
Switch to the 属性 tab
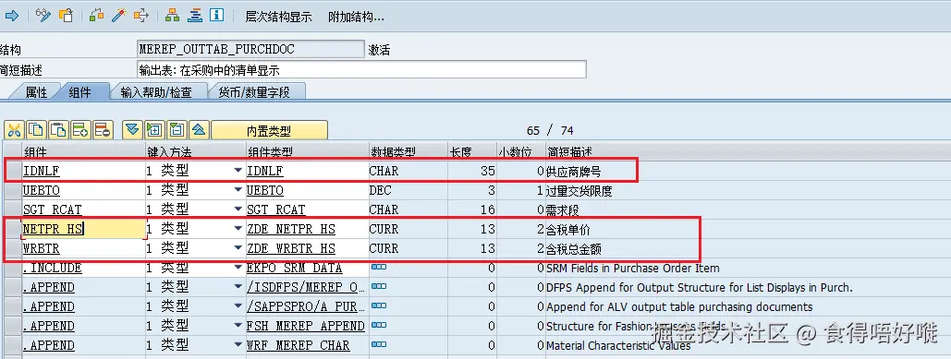[x=36, y=92]
